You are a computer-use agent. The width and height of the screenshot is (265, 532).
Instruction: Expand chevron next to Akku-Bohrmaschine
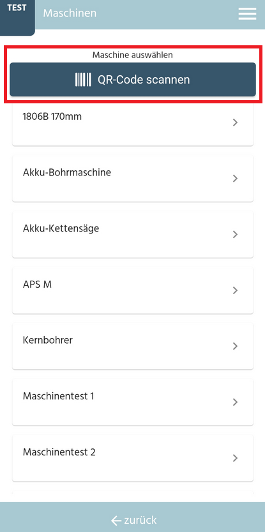(235, 179)
